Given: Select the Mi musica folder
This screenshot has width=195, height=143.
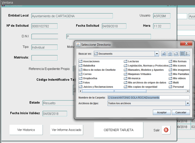Looking at the screenshot, I should pyautogui.click(x=132, y=78).
